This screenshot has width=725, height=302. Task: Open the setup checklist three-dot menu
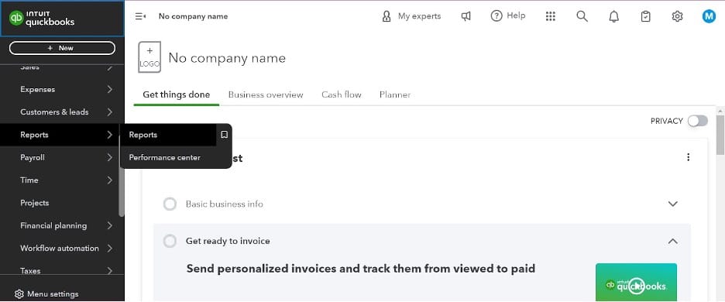pyautogui.click(x=688, y=157)
